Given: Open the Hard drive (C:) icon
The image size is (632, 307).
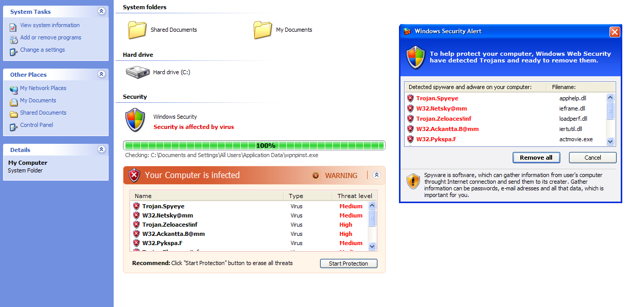Looking at the screenshot, I should (x=137, y=72).
